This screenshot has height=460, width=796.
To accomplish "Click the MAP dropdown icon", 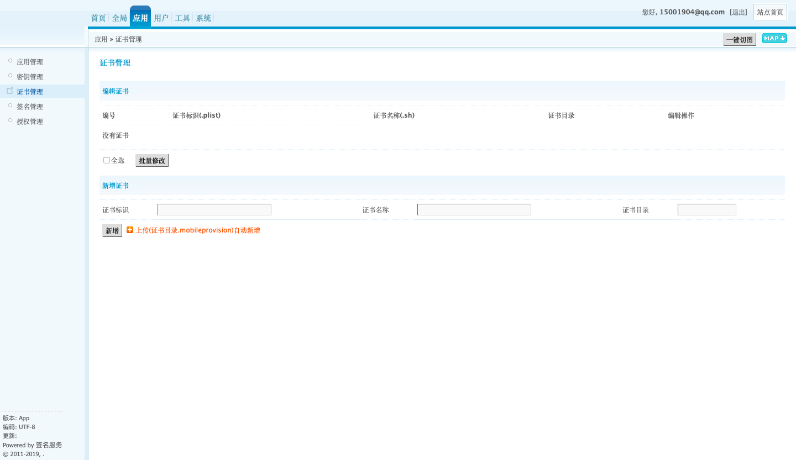I will (774, 38).
